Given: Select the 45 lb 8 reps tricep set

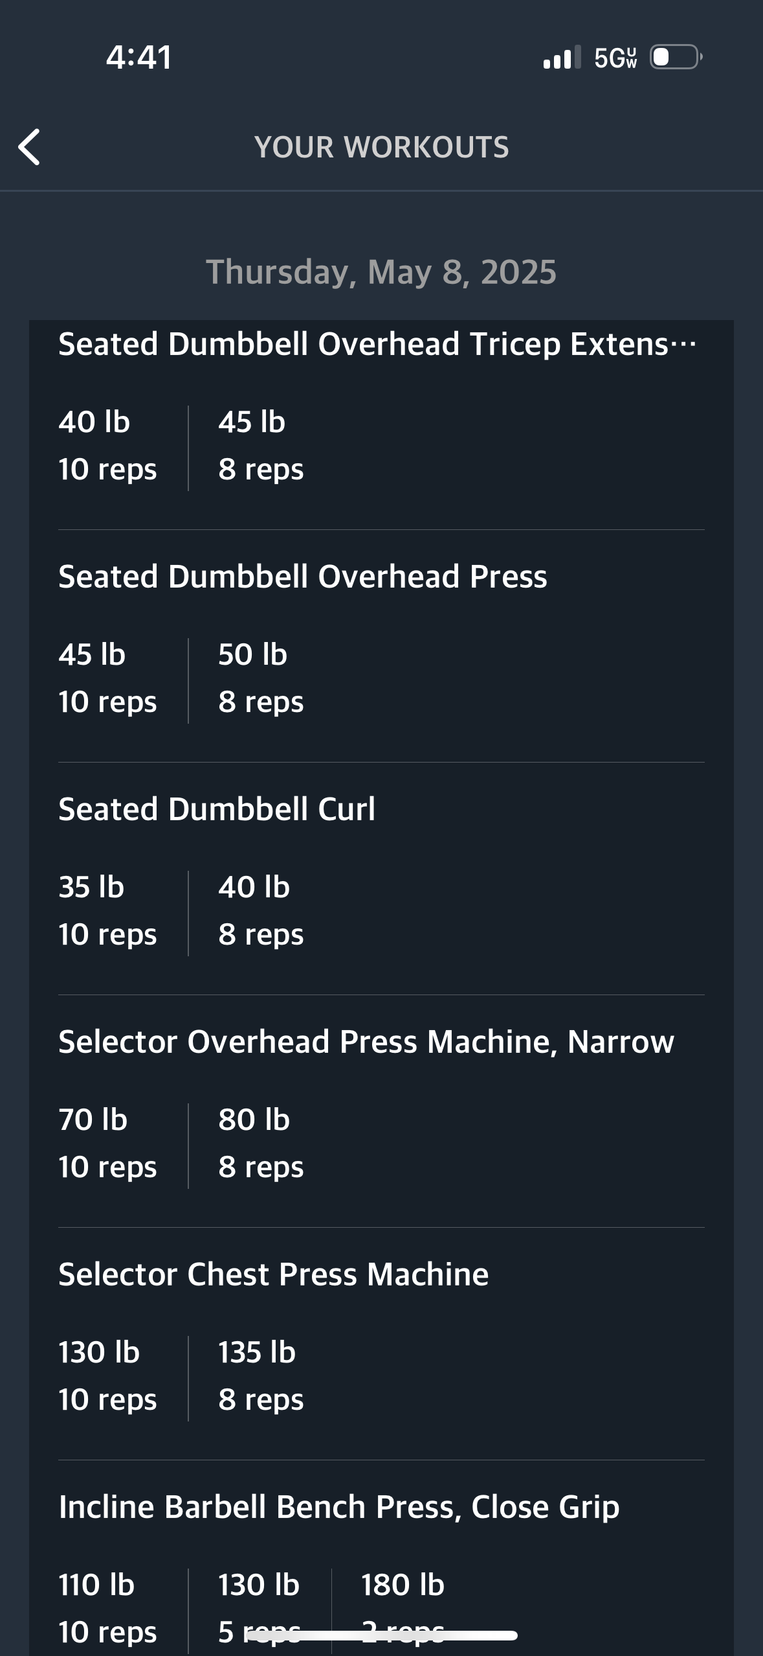Looking at the screenshot, I should point(261,446).
